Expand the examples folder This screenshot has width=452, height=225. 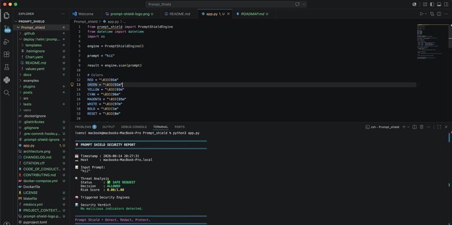[40, 81]
